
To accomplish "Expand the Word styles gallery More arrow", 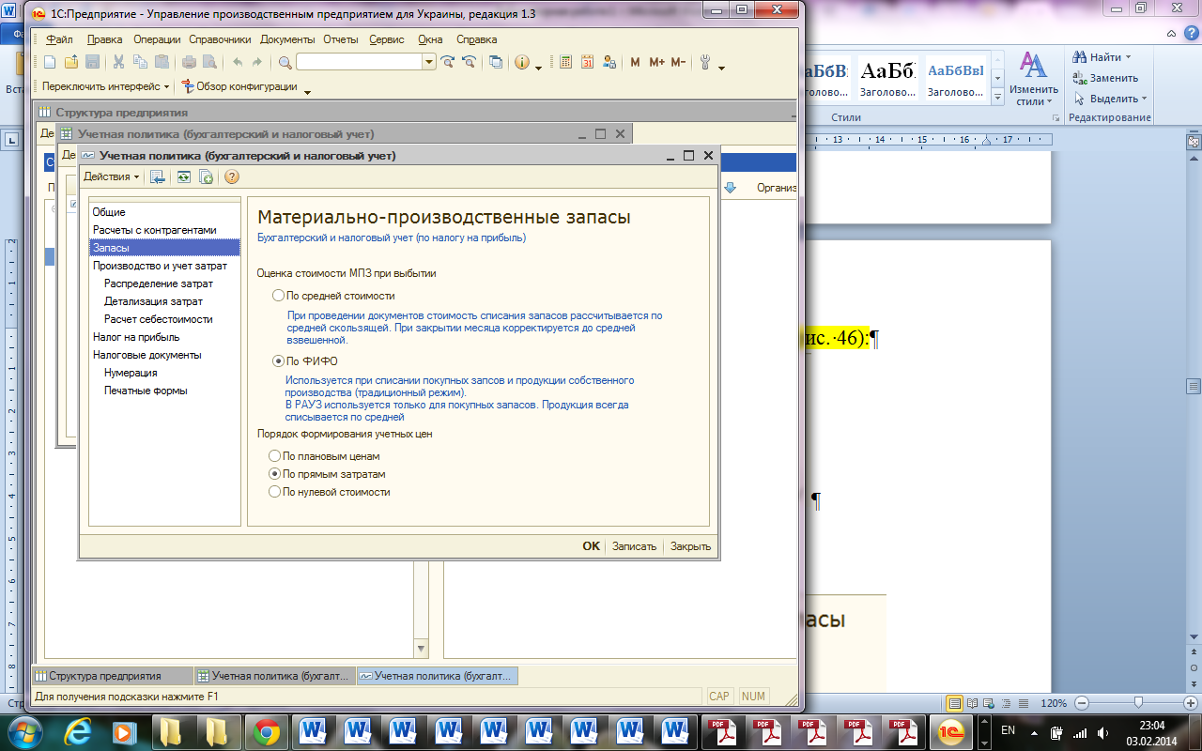I will point(997,98).
